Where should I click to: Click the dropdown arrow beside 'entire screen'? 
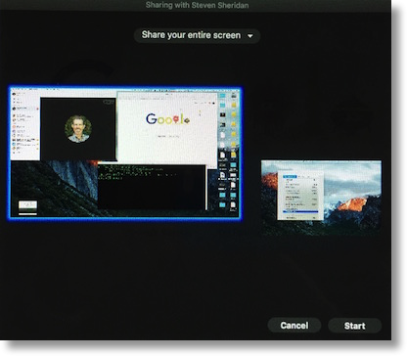pyautogui.click(x=250, y=36)
